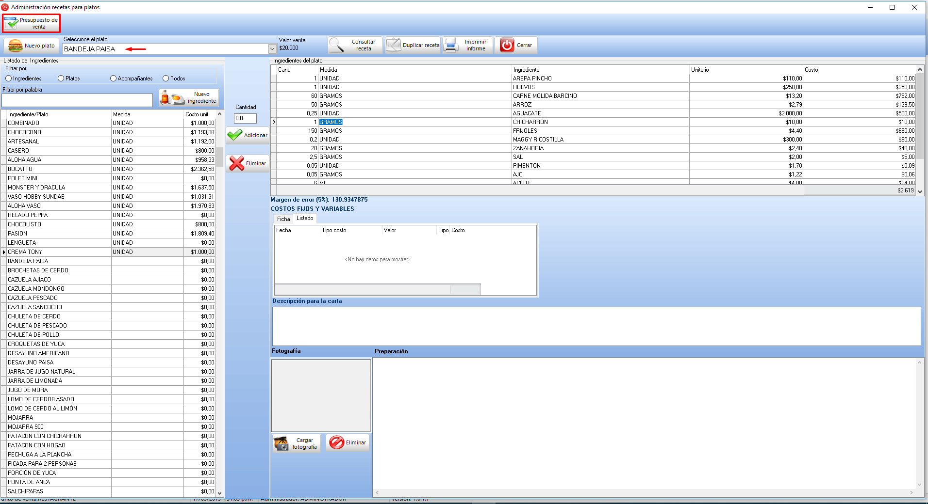Screen dimensions: 928x504
Task: Select the Platos filter radio button
Action: point(61,79)
